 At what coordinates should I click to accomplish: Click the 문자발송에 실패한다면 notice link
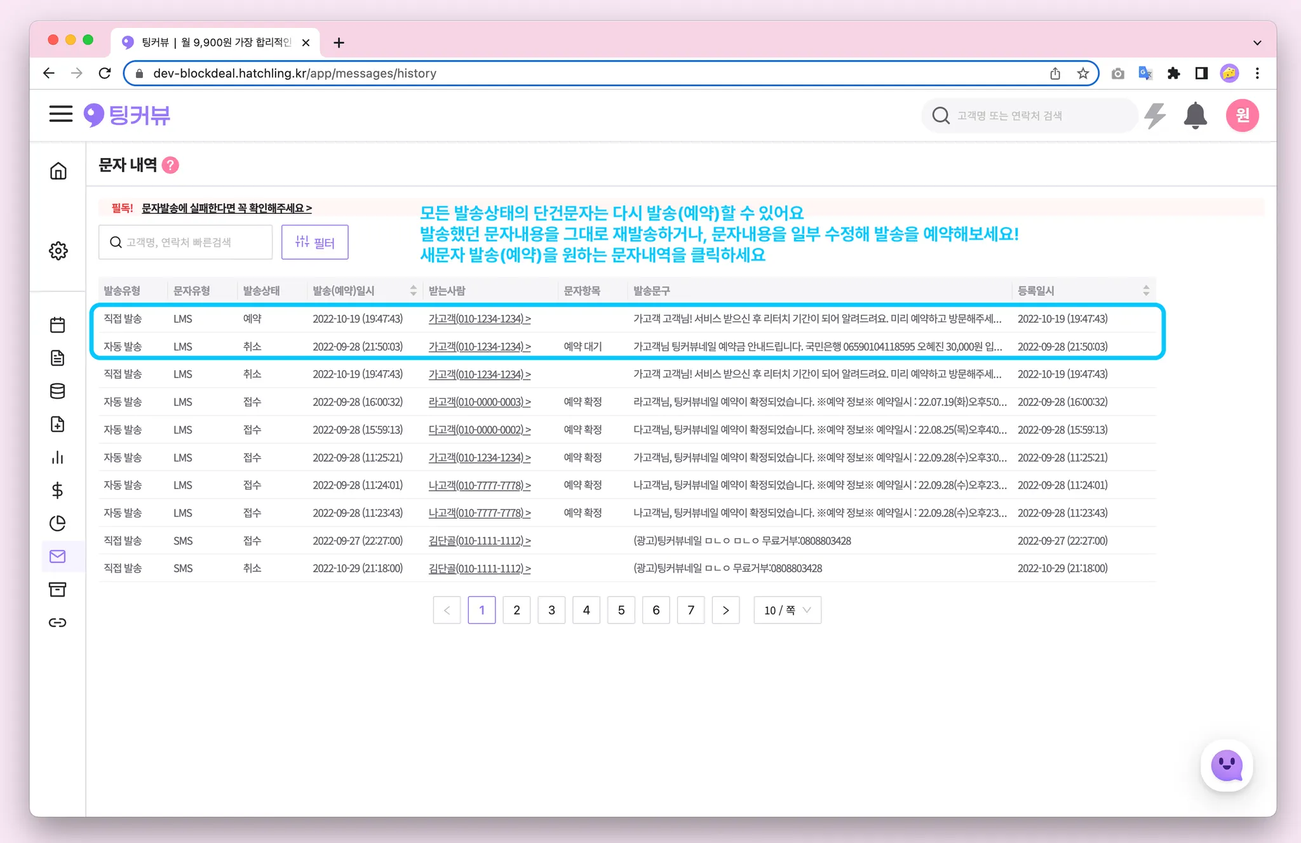(226, 208)
